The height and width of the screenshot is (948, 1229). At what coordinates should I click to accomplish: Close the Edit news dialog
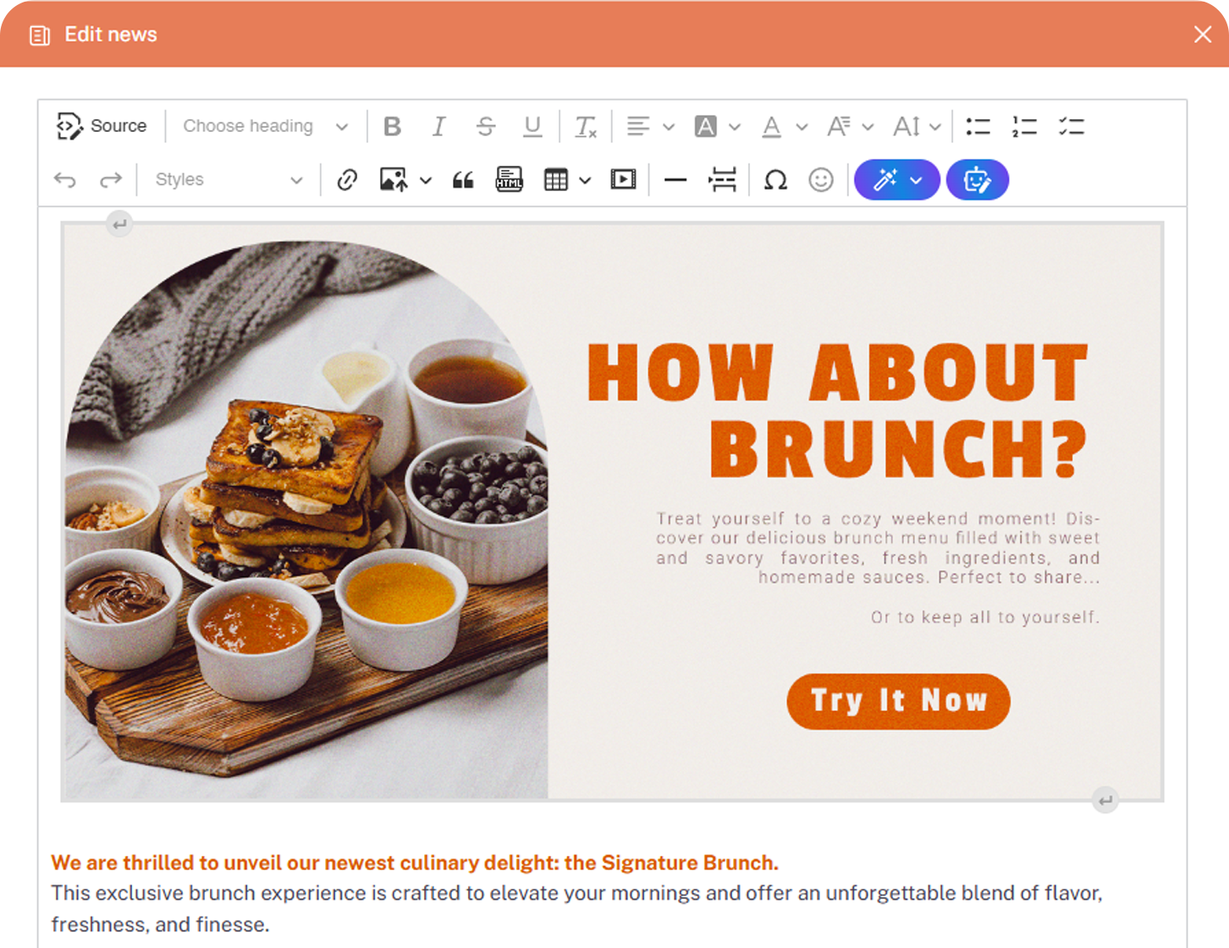pyautogui.click(x=1202, y=34)
